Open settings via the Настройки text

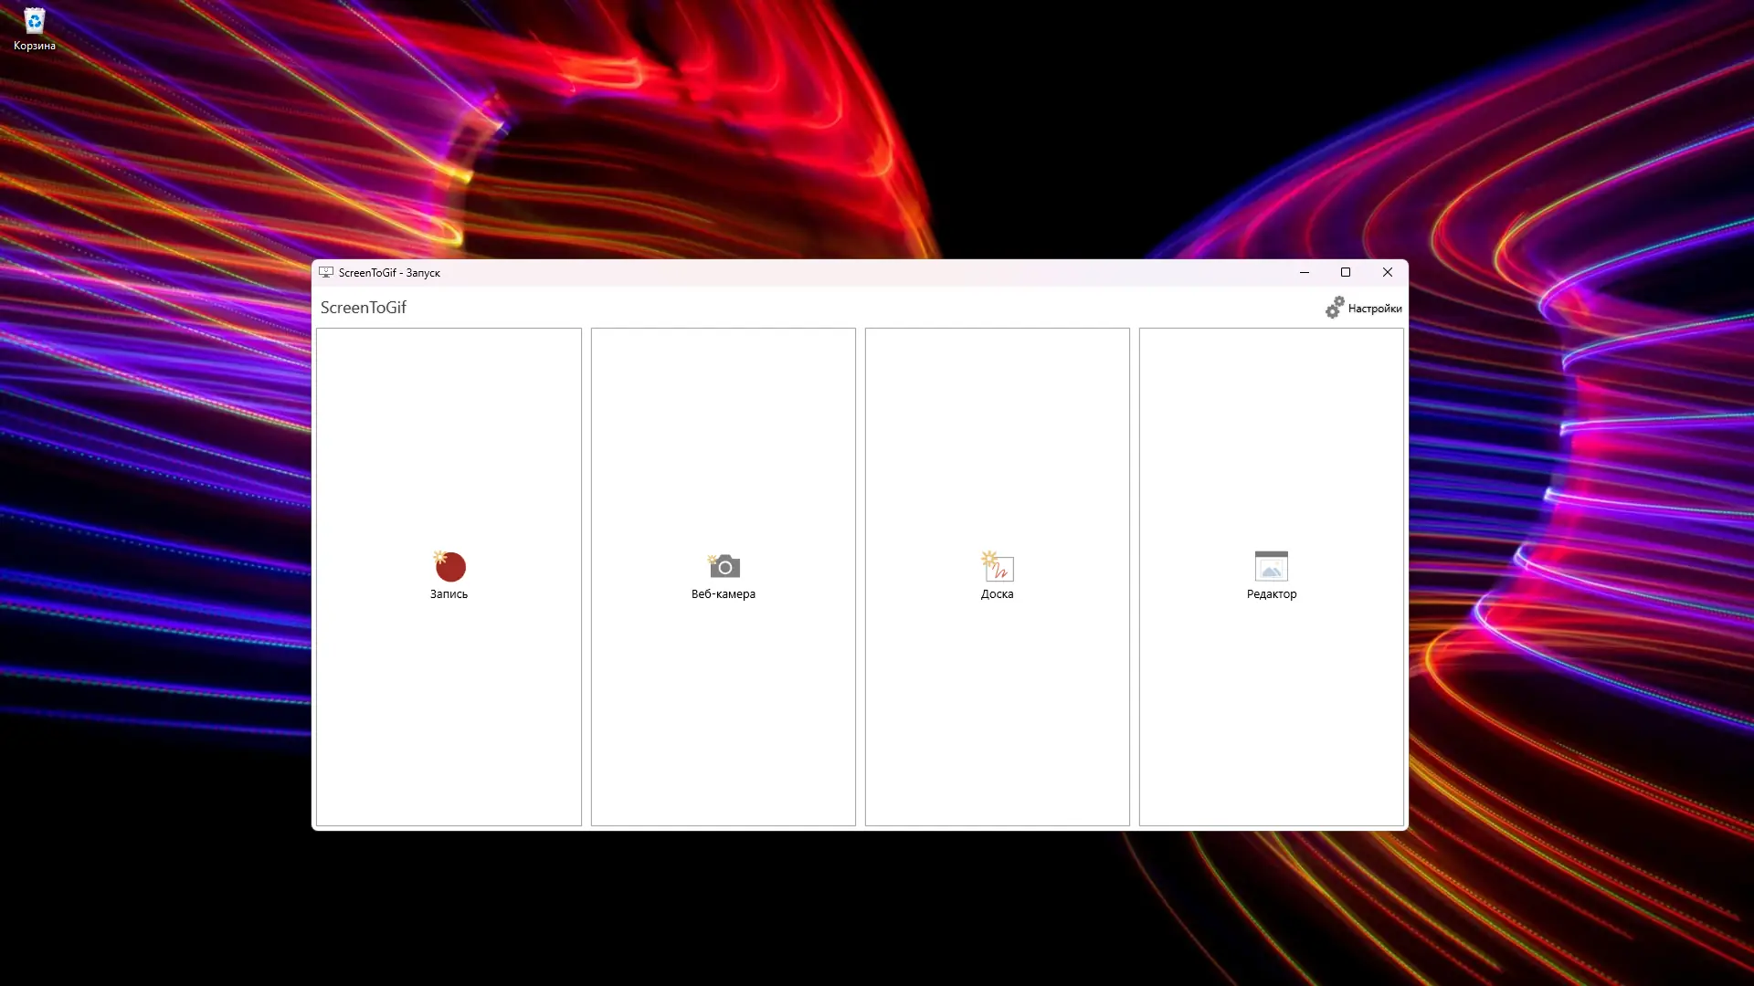pyautogui.click(x=1374, y=309)
